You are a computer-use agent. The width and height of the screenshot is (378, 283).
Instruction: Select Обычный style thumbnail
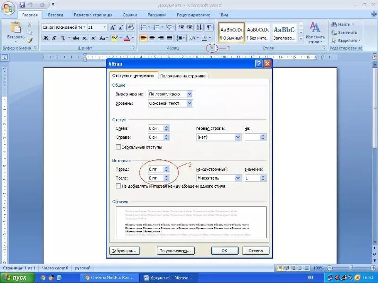pos(232,33)
